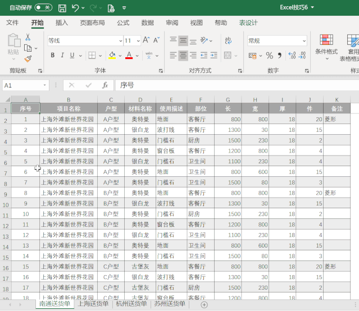Click the Percent Style icon

pos(269,55)
